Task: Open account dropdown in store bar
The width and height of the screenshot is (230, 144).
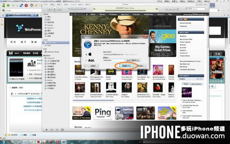Action: click(195, 14)
